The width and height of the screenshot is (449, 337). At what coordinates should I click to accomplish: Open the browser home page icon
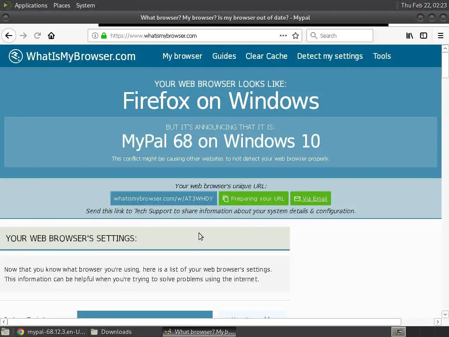(x=51, y=36)
